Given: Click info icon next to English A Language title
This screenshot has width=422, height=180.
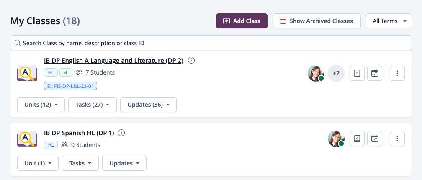Looking at the screenshot, I should click(x=191, y=60).
